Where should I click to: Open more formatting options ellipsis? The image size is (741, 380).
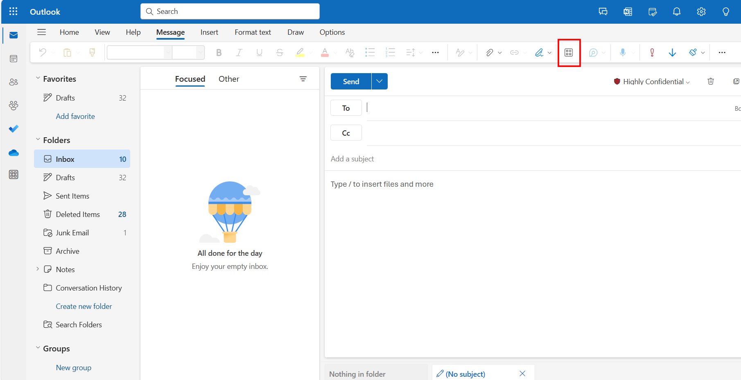(x=435, y=52)
